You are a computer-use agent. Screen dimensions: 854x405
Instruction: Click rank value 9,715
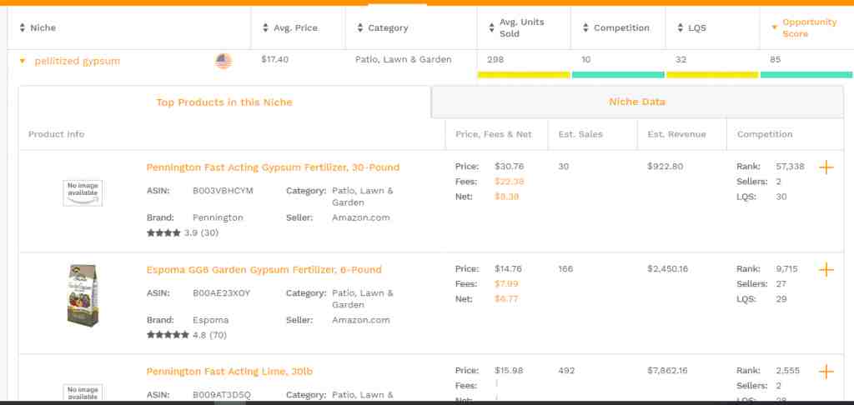click(786, 268)
